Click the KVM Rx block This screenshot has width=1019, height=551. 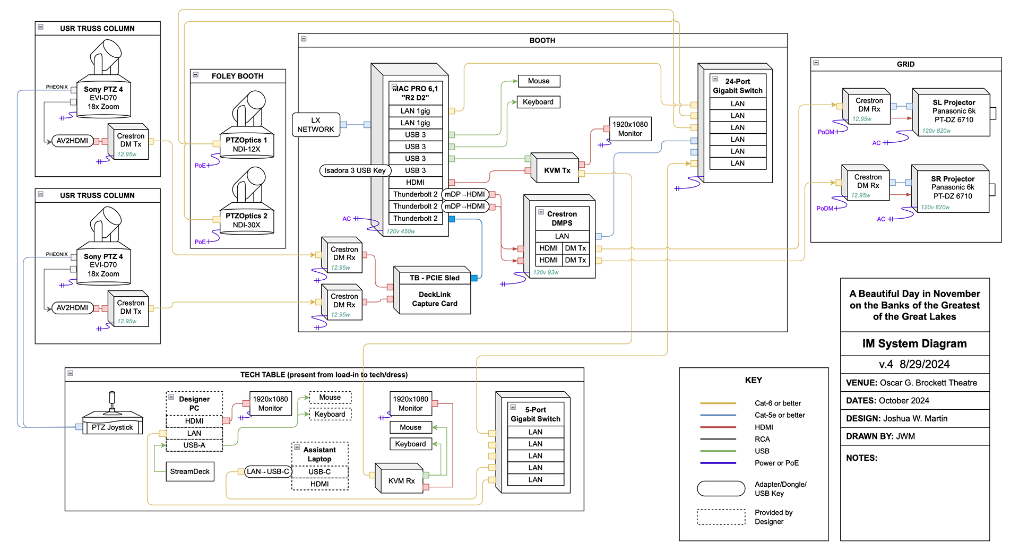pos(399,479)
